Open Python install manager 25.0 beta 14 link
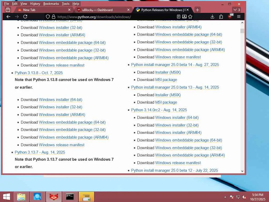 click(x=175, y=65)
